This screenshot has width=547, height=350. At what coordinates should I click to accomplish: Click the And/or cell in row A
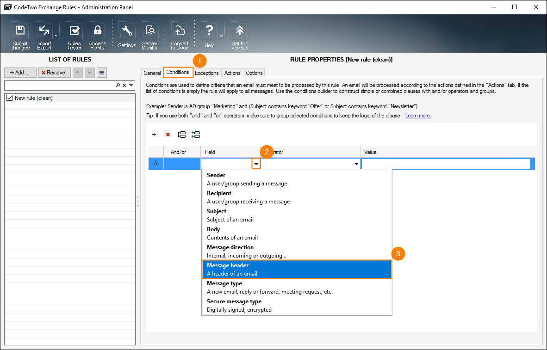[x=182, y=164]
